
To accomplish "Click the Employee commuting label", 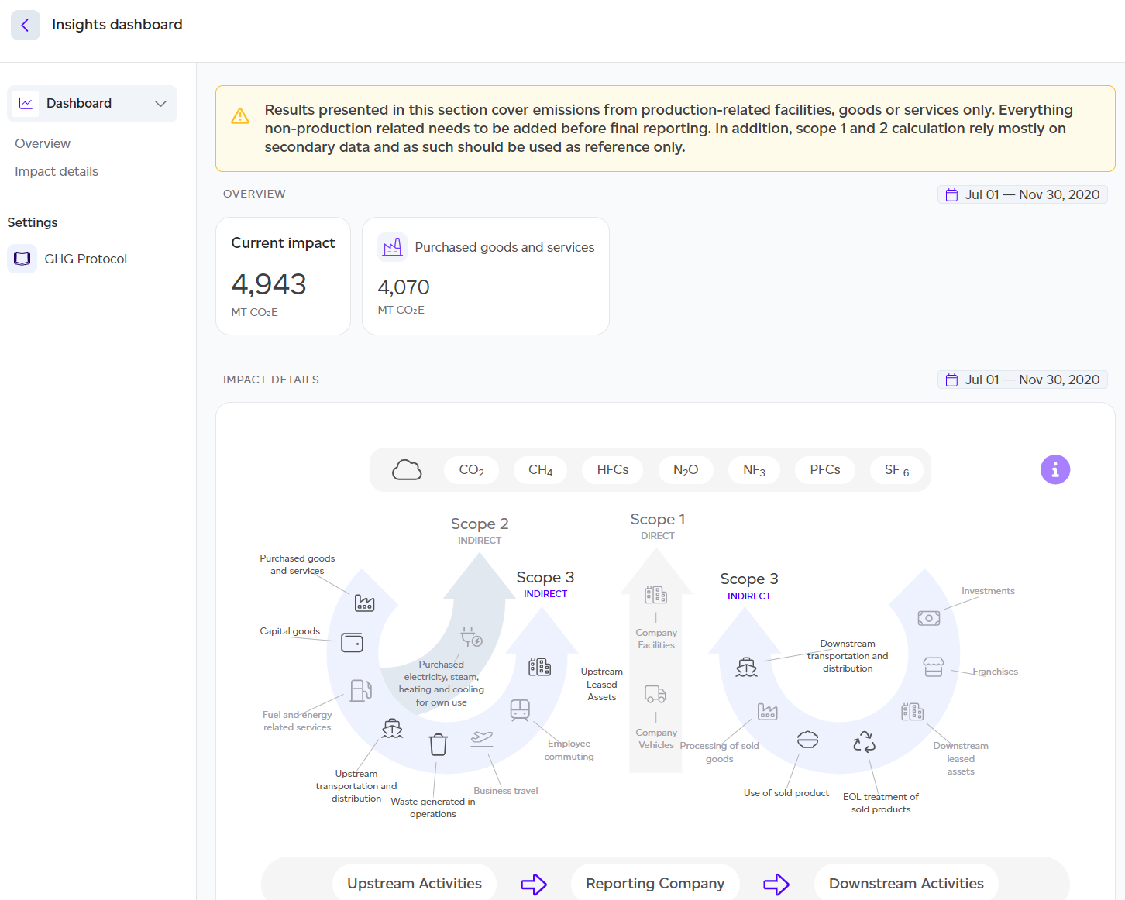I will pyautogui.click(x=569, y=750).
